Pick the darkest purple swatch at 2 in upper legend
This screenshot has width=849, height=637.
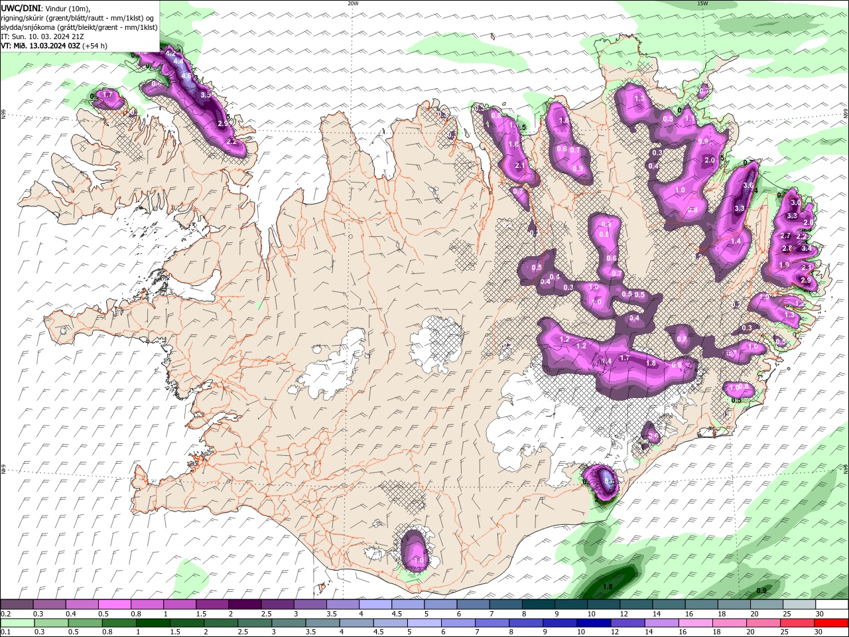pos(244,604)
